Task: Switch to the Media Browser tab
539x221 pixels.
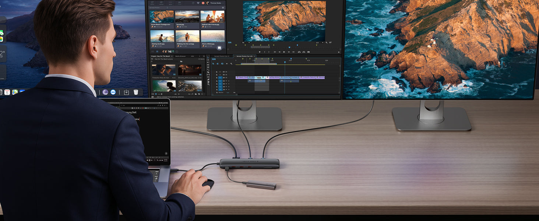Action: 180,56
